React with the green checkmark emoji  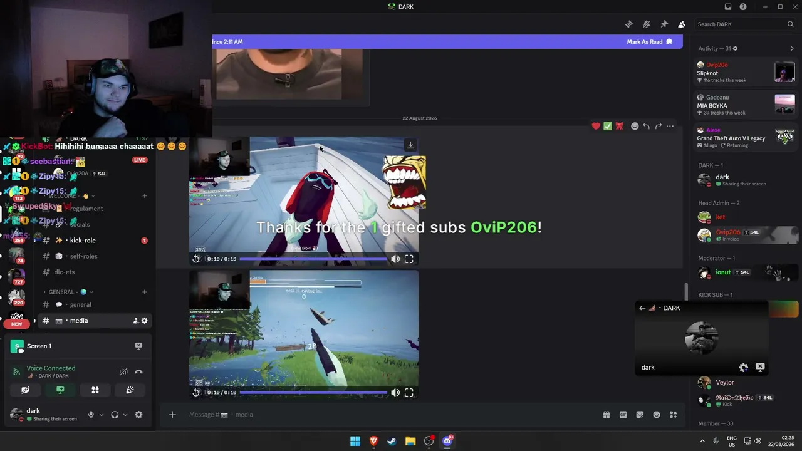tap(608, 126)
